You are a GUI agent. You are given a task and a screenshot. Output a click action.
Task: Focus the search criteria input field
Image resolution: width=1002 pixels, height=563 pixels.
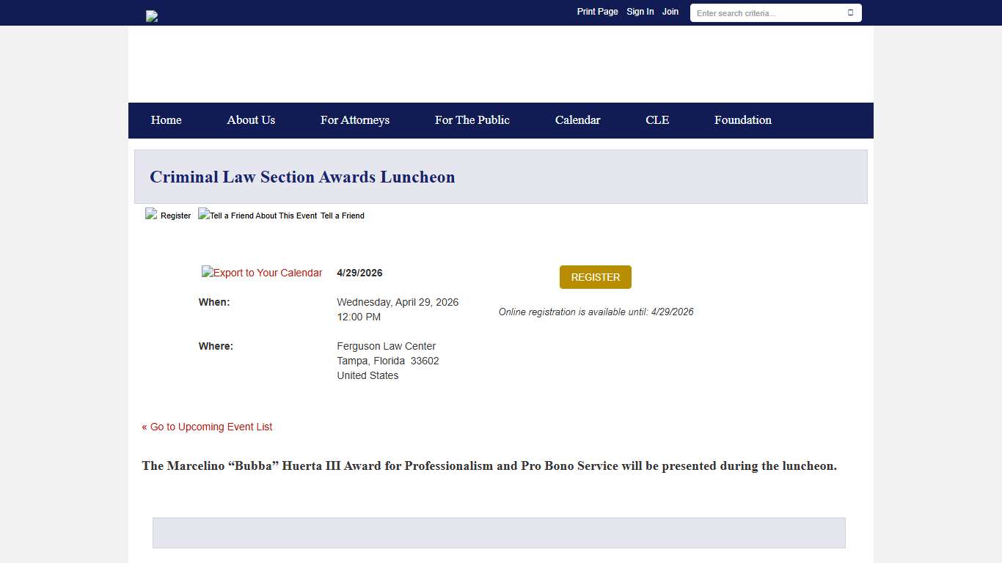767,13
